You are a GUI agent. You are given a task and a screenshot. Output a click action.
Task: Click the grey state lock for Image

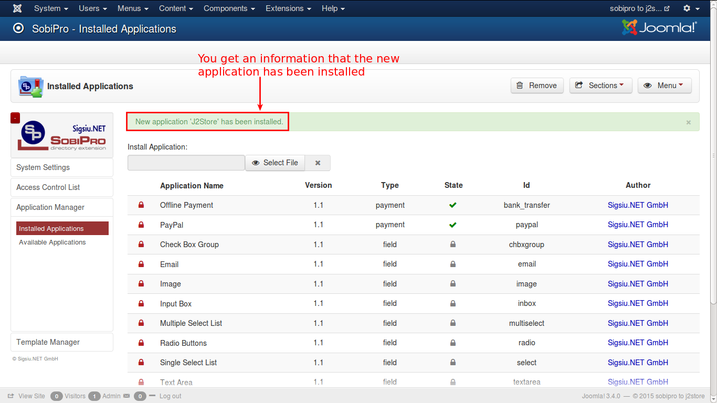453,284
